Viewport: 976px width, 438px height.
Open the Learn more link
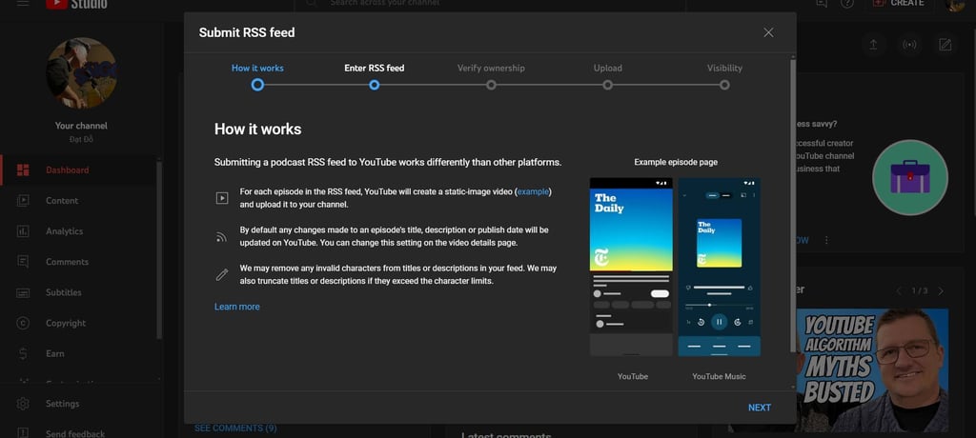click(x=237, y=307)
